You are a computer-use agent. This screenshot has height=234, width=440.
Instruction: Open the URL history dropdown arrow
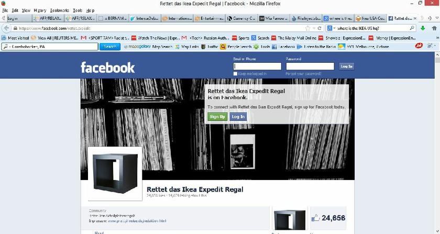[x=314, y=28]
